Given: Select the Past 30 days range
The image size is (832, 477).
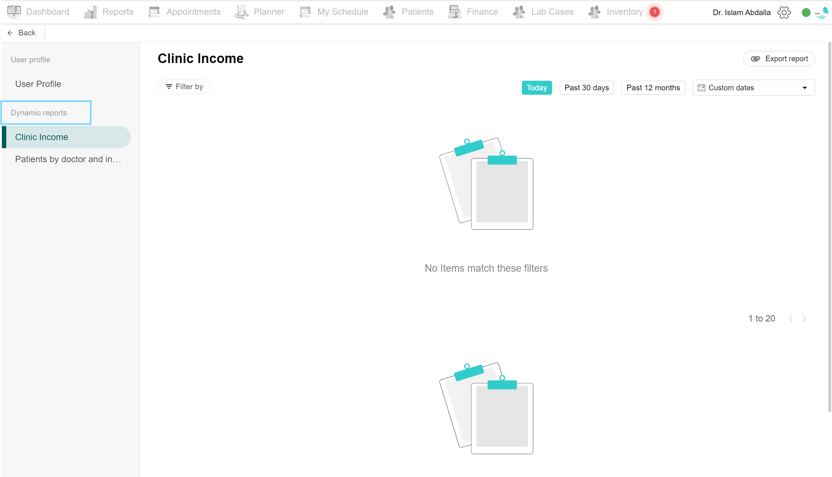Looking at the screenshot, I should [587, 88].
